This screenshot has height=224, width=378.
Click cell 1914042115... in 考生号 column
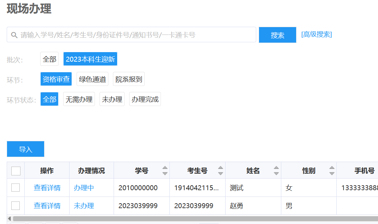[x=197, y=188]
